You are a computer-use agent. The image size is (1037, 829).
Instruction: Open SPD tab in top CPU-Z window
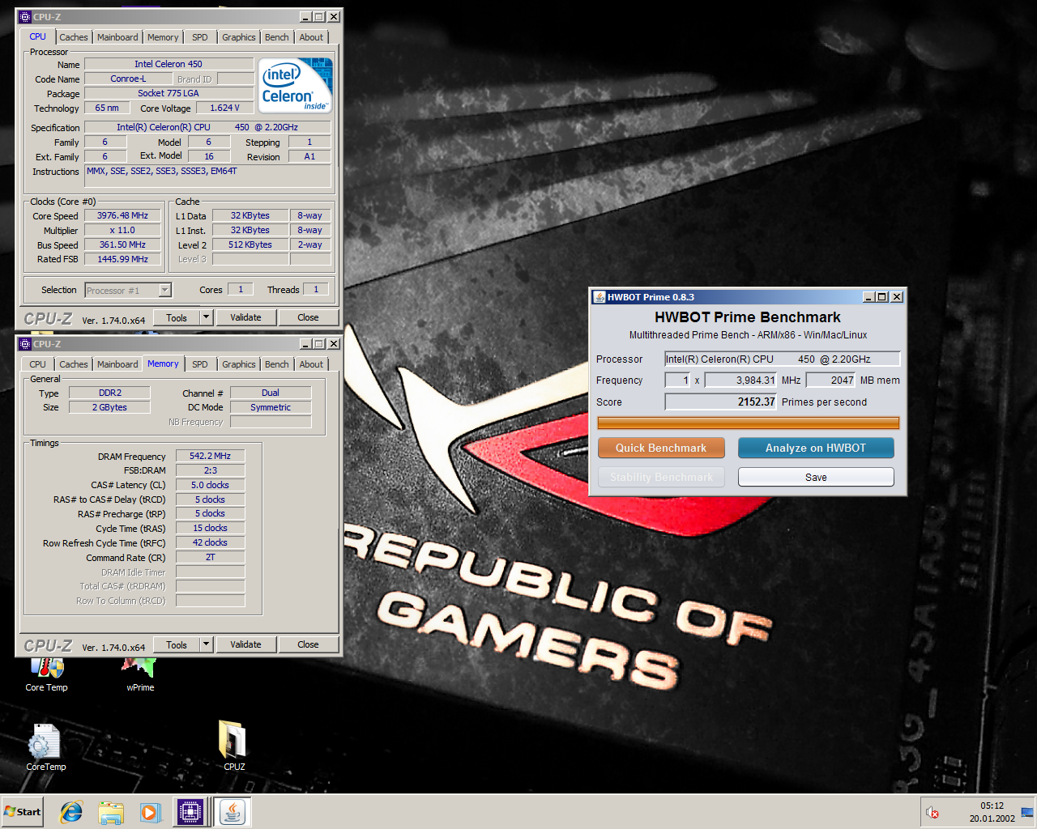tap(200, 37)
